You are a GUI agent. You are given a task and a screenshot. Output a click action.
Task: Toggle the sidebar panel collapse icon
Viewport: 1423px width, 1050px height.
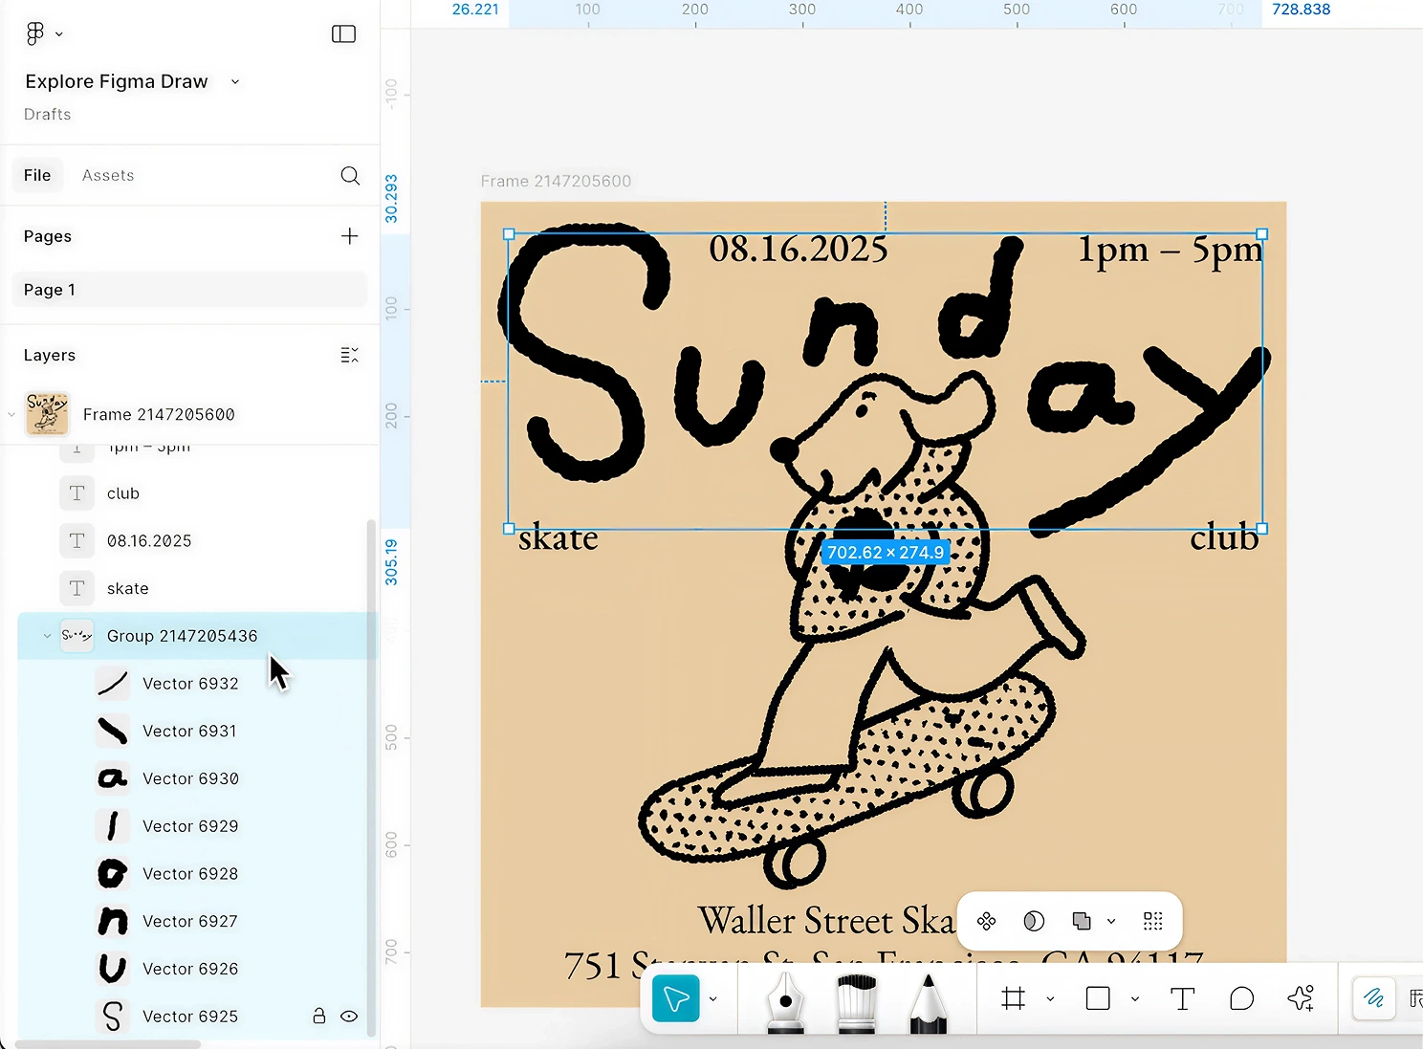343,33
